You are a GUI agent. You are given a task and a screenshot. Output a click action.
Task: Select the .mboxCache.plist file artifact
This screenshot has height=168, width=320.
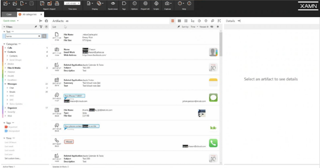135,37
